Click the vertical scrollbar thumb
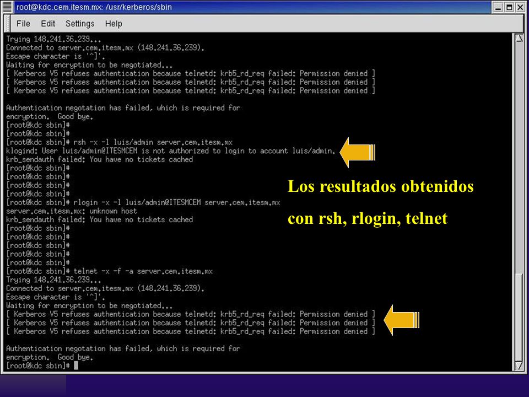The width and height of the screenshot is (529, 397). click(519, 318)
